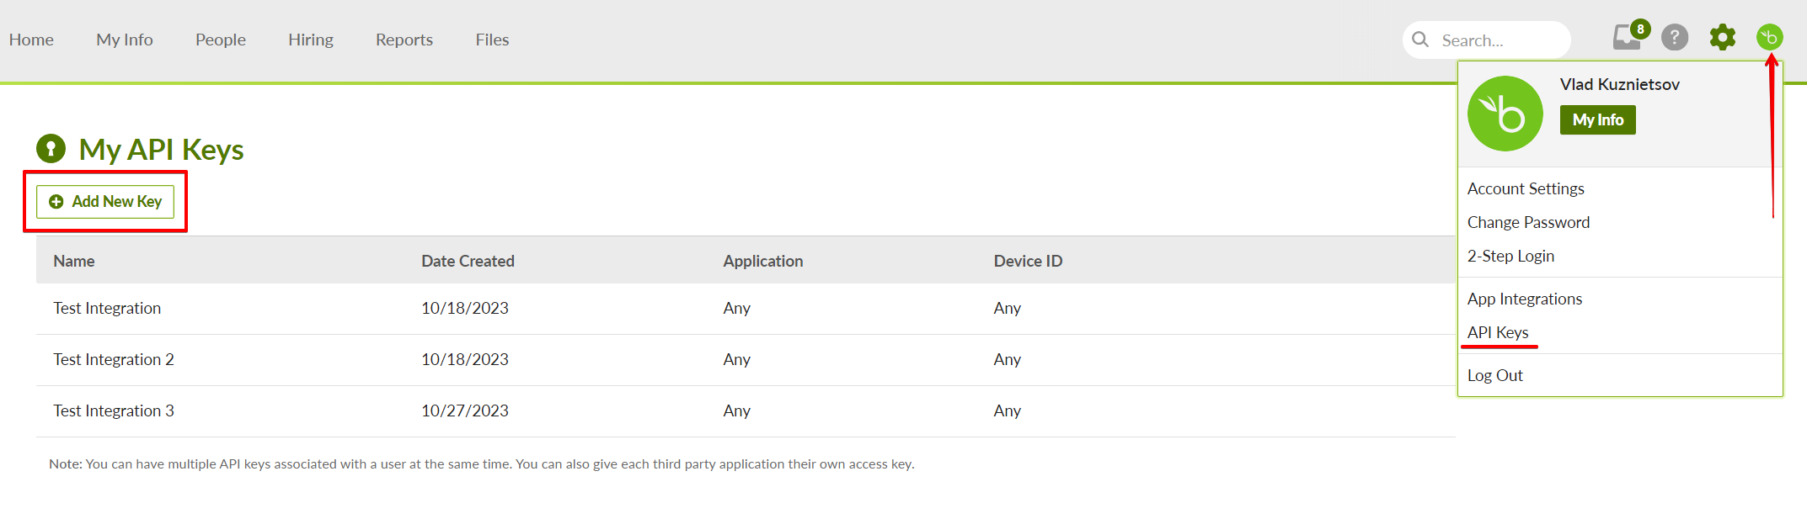Click the profile avatar in top bar

tap(1769, 37)
